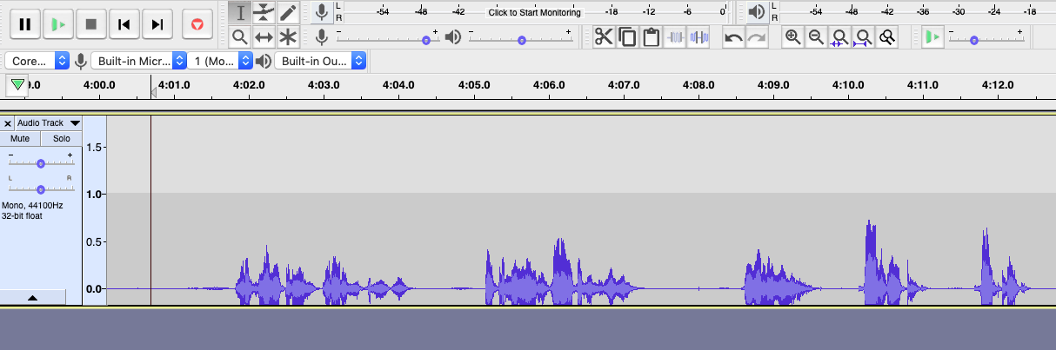
Task: Open the Core Audio host dropdown
Action: 37,61
